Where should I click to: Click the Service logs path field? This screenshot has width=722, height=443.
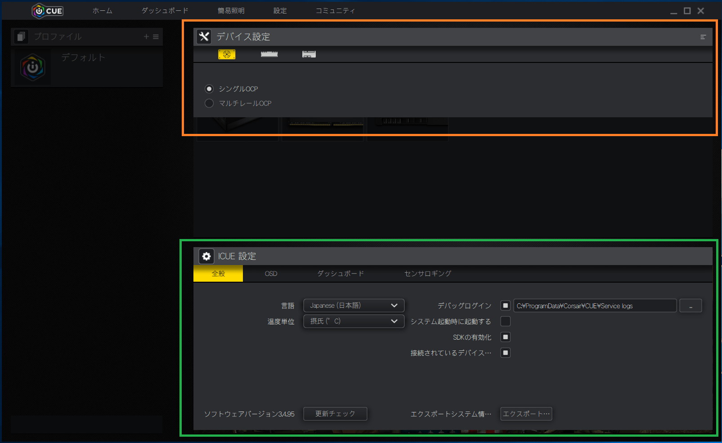595,306
